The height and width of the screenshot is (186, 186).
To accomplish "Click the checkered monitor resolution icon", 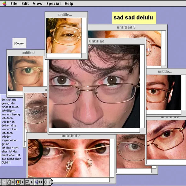I will coord(28,182).
